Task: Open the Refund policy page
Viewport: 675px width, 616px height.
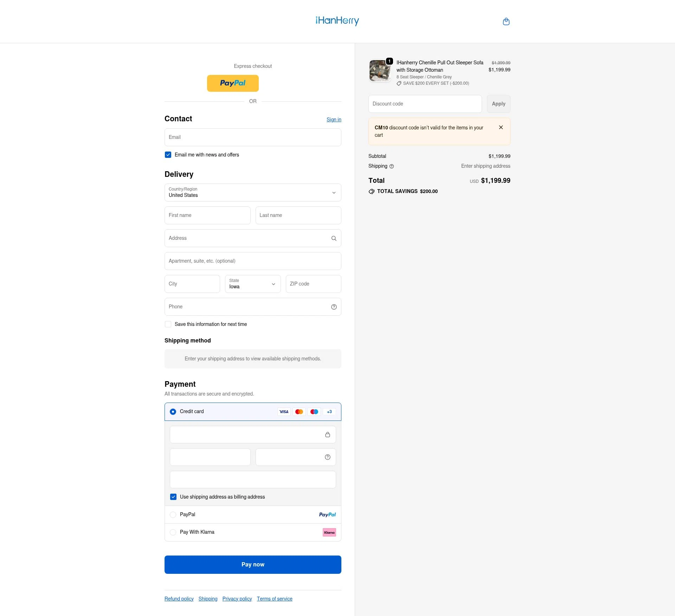Action: (x=179, y=598)
